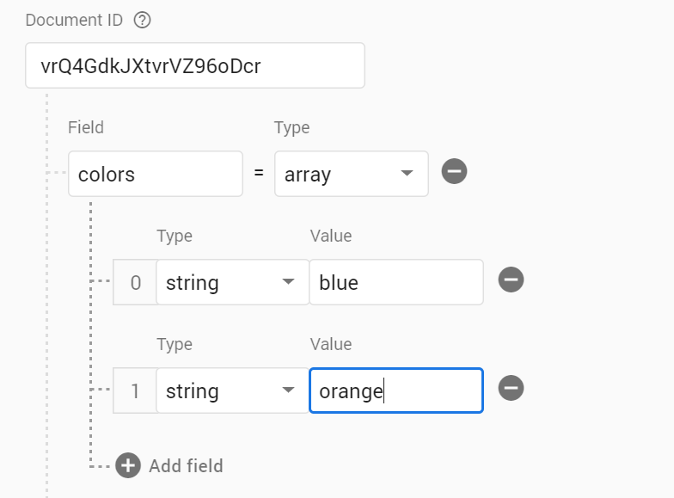Select the index 1 cell of the array
The width and height of the screenshot is (674, 498).
pos(136,390)
